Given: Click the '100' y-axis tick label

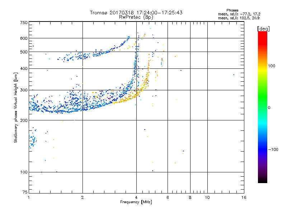Looking at the screenshot, I should pos(24,172).
